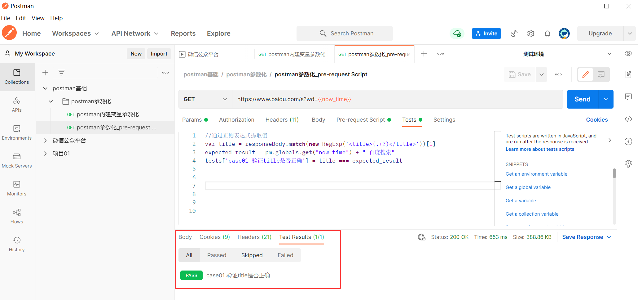Screen dimensions: 638x300
Task: Select the Passed test results filter
Action: tap(217, 255)
